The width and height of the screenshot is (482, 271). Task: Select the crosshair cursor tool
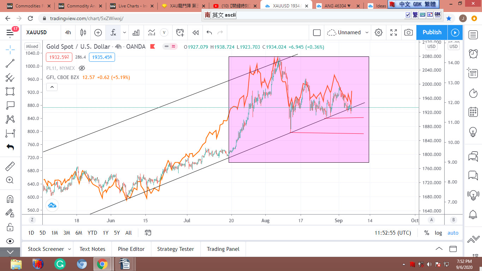(10, 49)
